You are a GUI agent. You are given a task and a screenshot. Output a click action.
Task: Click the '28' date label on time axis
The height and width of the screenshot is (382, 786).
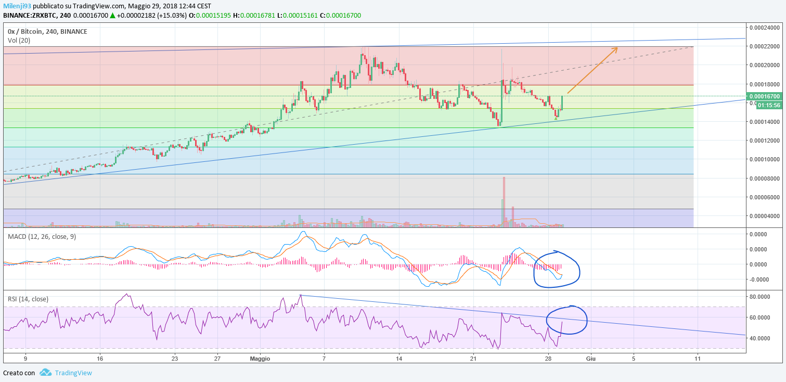click(x=548, y=359)
